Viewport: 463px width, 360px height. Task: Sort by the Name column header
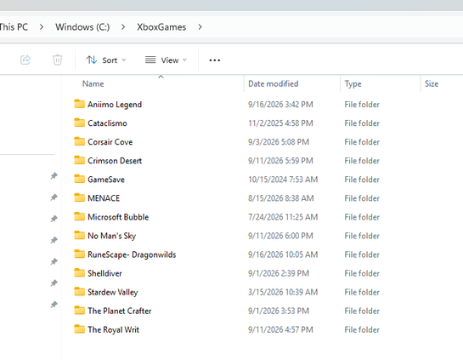pos(93,83)
